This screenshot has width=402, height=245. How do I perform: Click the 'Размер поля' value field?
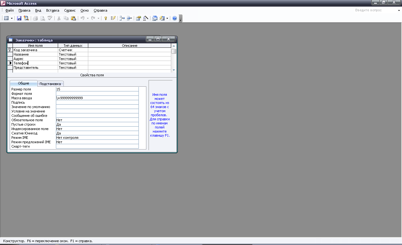point(97,89)
